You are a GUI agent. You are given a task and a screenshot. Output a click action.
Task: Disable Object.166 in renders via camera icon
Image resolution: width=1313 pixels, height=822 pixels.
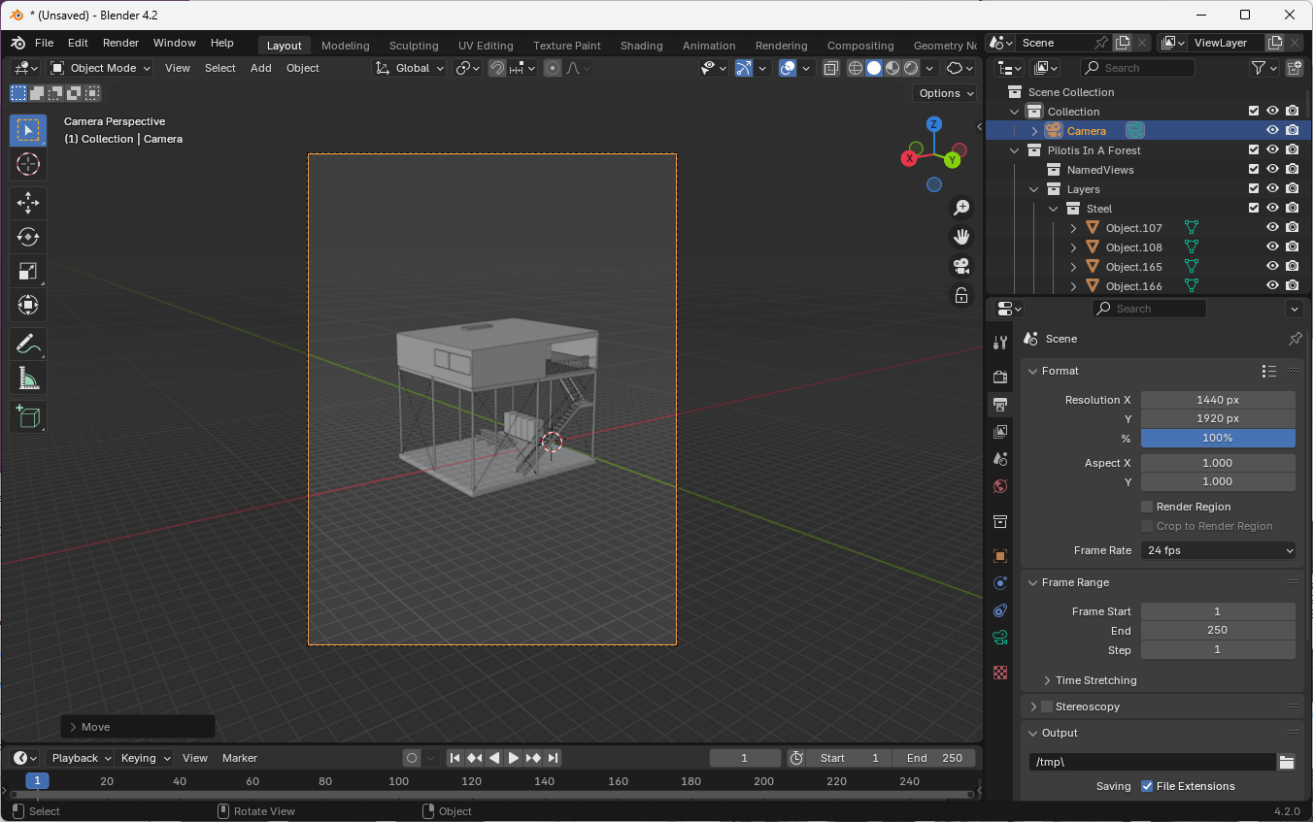tap(1292, 285)
